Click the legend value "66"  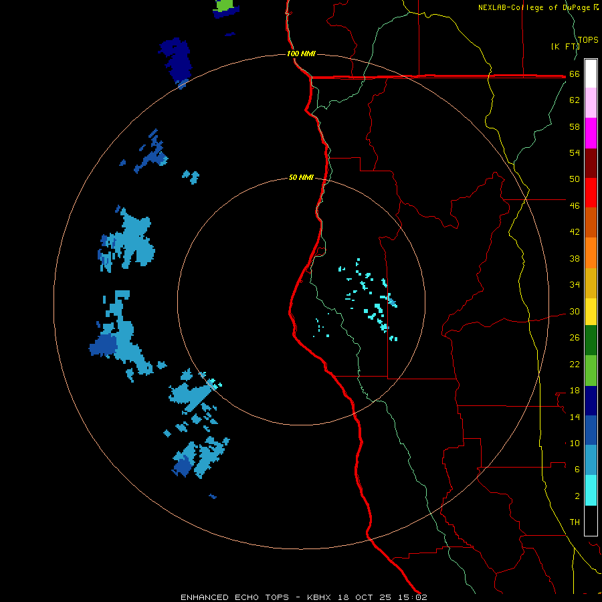575,74
